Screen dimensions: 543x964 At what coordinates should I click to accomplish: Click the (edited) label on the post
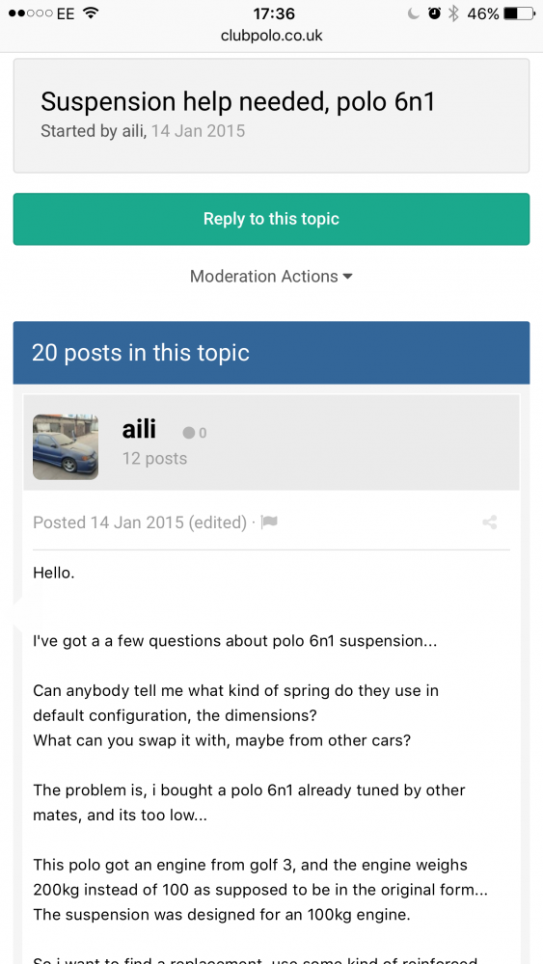pyautogui.click(x=218, y=522)
